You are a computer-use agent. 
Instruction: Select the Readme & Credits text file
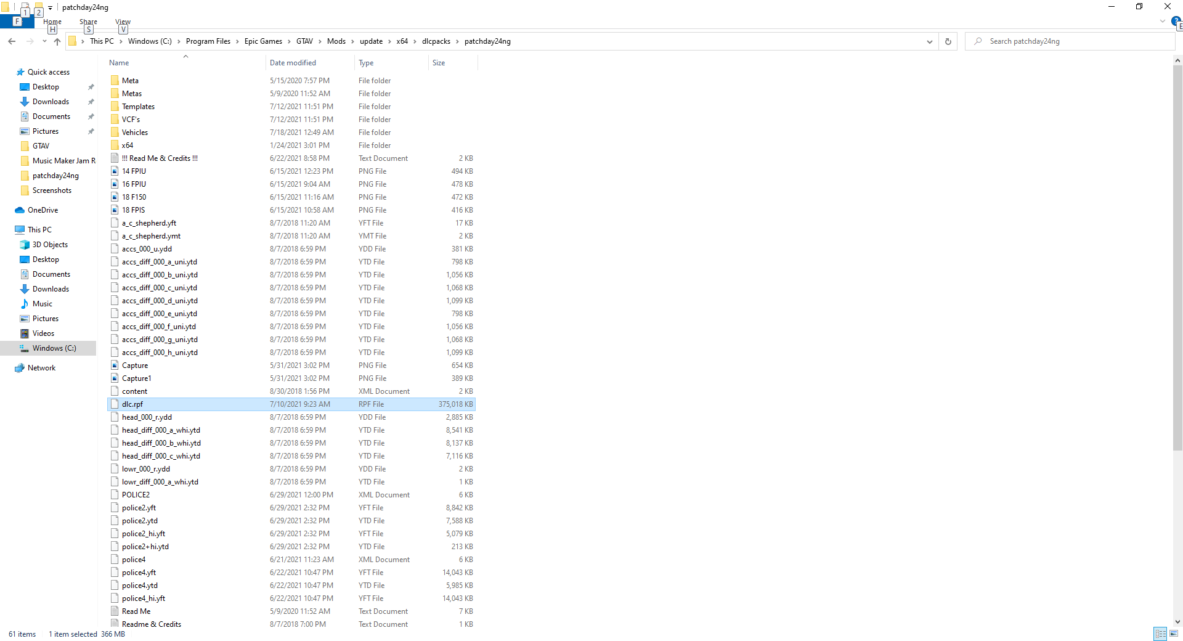point(291,624)
